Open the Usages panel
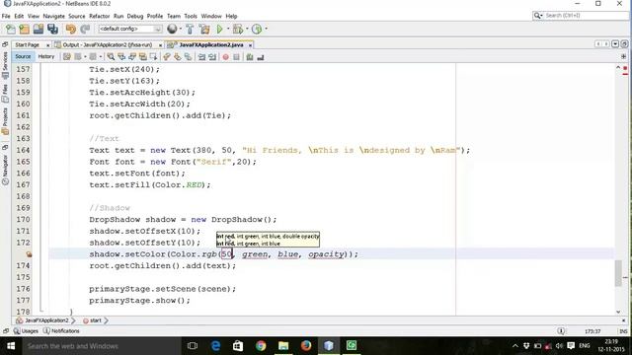This screenshot has height=355, width=632. click(x=26, y=331)
